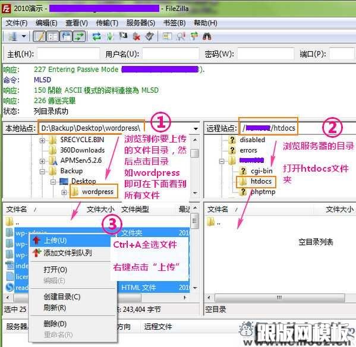
Task: Focus the 端口(P) port field
Action: click(342, 54)
